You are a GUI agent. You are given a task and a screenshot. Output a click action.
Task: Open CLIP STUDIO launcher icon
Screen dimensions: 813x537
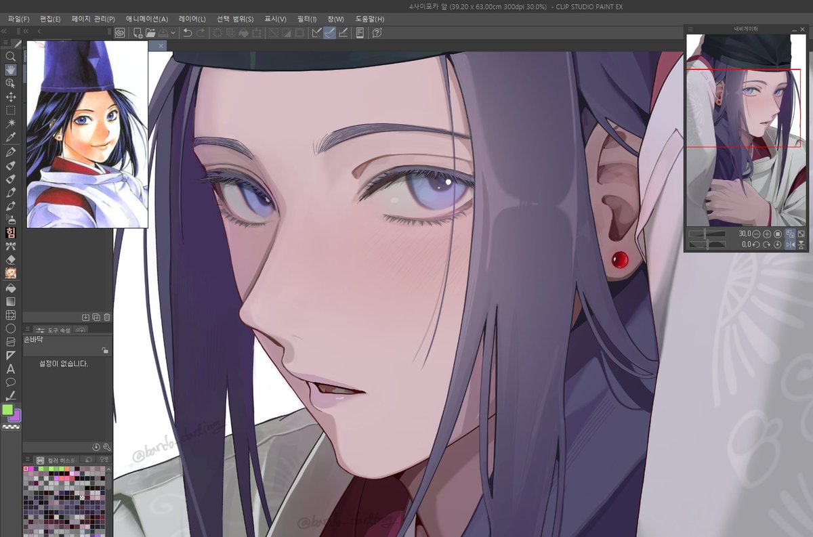click(119, 32)
